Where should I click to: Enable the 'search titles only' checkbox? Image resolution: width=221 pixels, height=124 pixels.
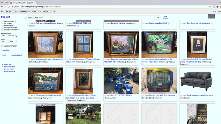2,21
